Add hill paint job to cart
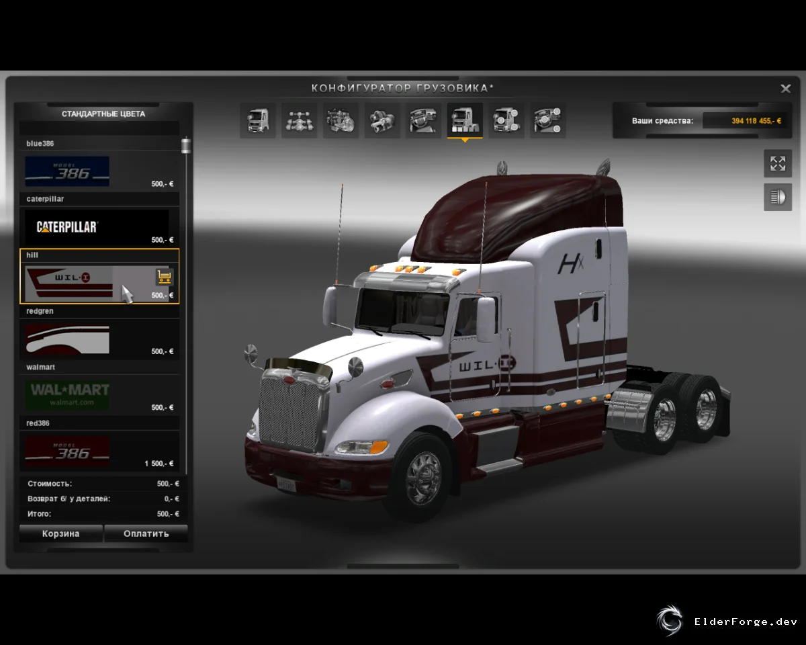The image size is (806, 645). [164, 276]
